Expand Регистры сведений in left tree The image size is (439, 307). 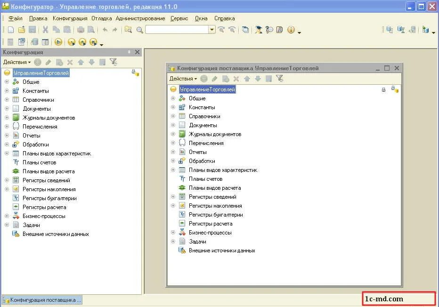[x=7, y=180]
